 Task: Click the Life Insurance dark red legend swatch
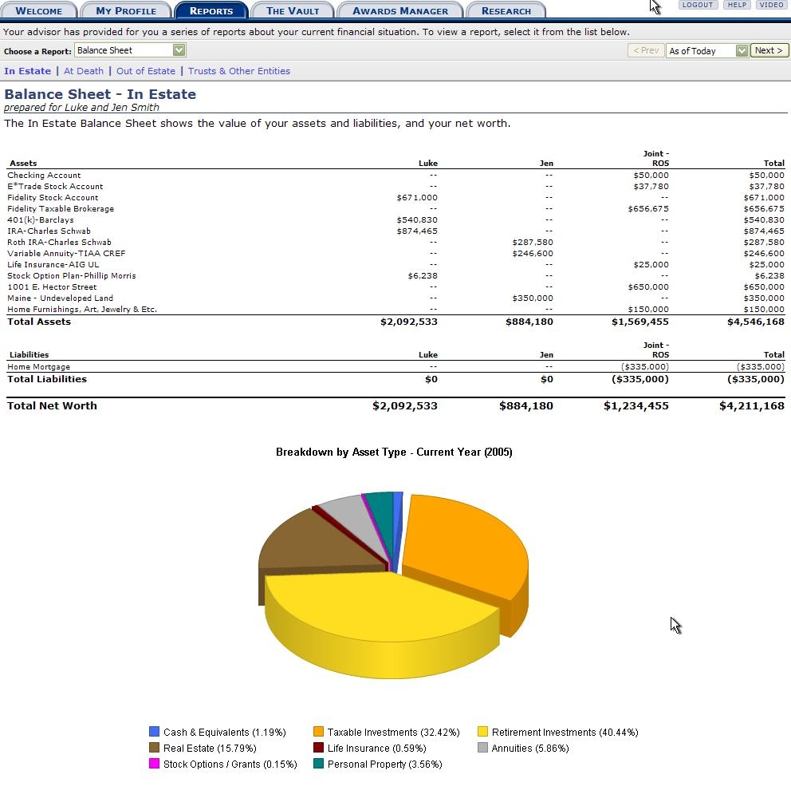(x=318, y=747)
